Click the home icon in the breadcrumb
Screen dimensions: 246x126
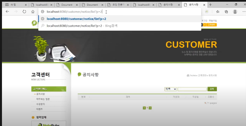click(188, 75)
